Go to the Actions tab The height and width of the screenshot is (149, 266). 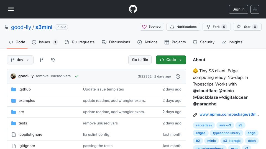(147, 42)
